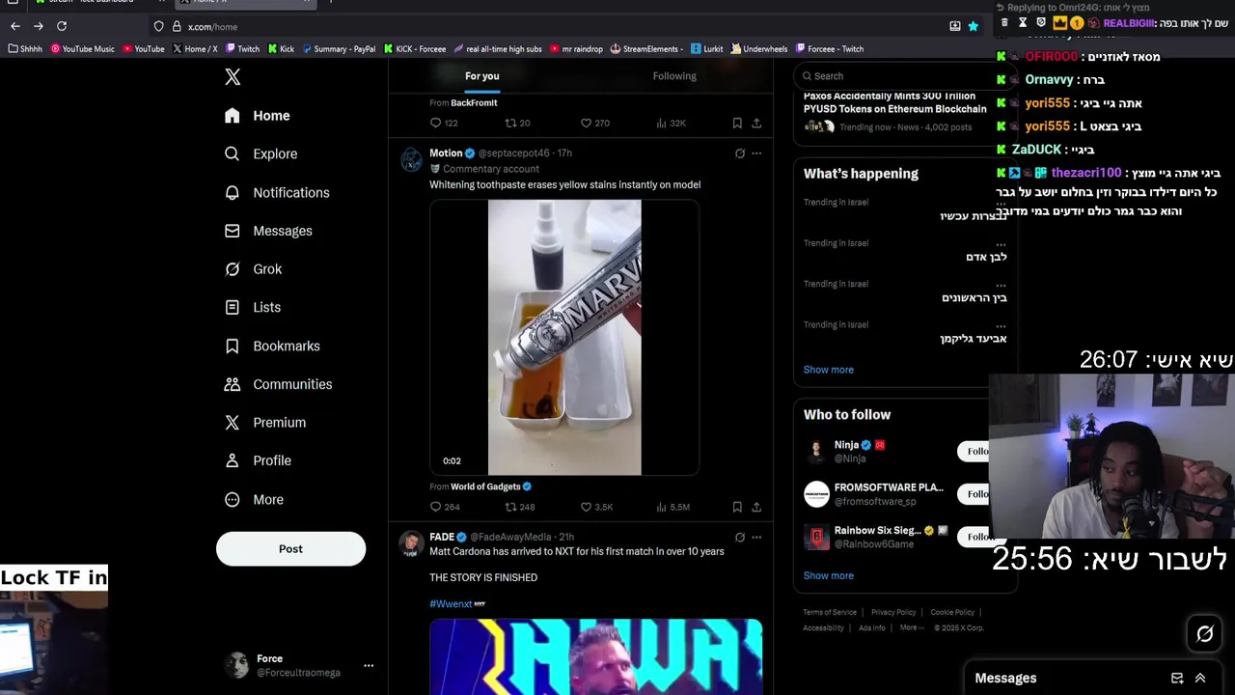View analytics of Motion post 5.5M
The width and height of the screenshot is (1235, 695).
[672, 507]
